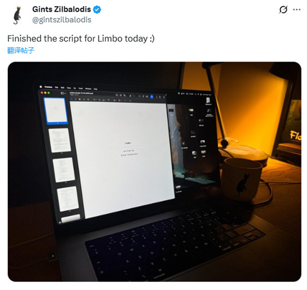Open the Grok explain-post icon
Image resolution: width=307 pixels, height=290 pixels.
coord(283,9)
